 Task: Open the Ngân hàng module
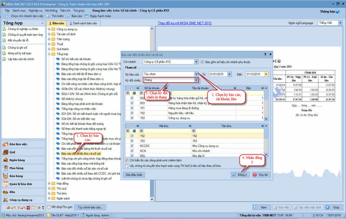(x=23, y=160)
